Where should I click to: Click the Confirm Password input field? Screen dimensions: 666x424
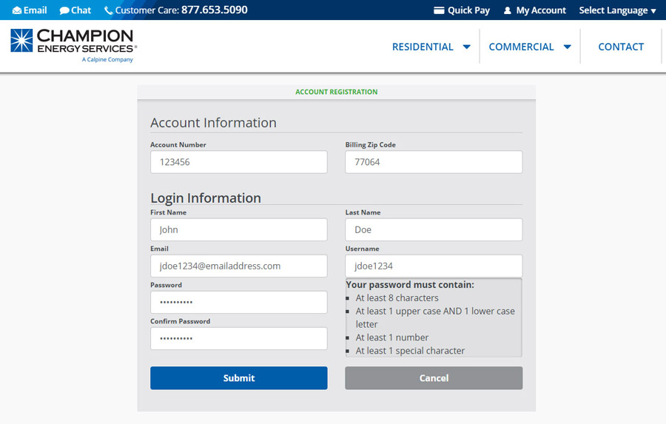[x=239, y=339]
